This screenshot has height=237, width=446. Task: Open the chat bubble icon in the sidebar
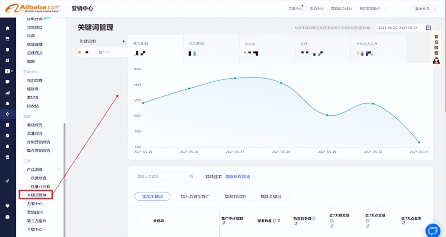click(x=7, y=82)
